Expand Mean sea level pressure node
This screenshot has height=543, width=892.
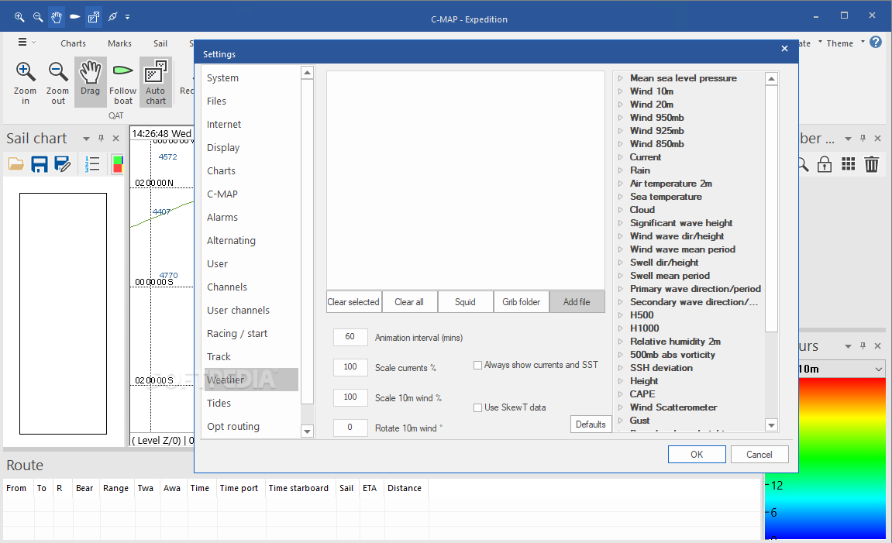pos(621,78)
